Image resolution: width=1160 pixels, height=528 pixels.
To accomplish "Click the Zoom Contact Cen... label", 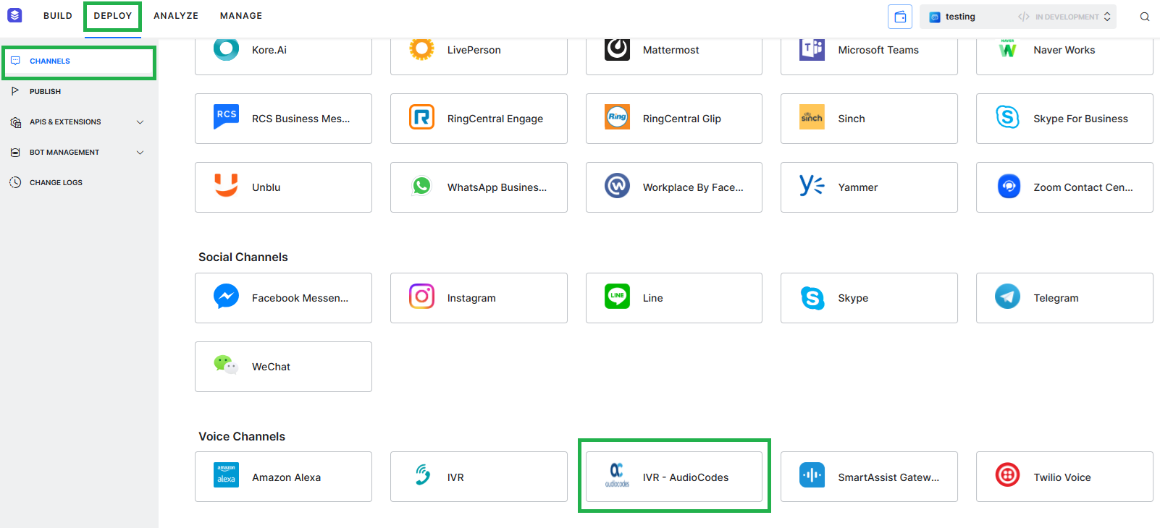I will (x=1083, y=187).
